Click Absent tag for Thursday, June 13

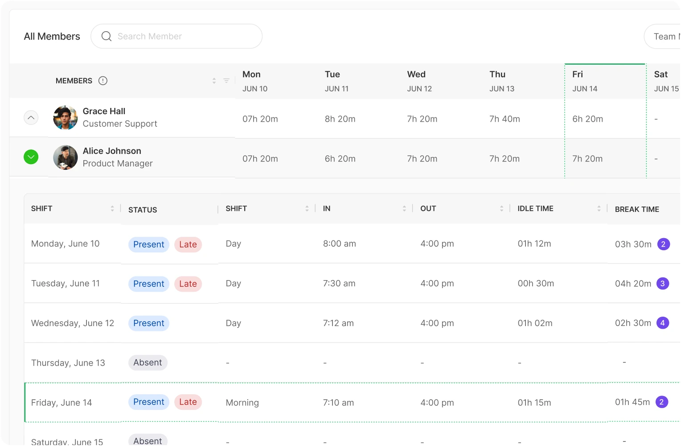[148, 363]
